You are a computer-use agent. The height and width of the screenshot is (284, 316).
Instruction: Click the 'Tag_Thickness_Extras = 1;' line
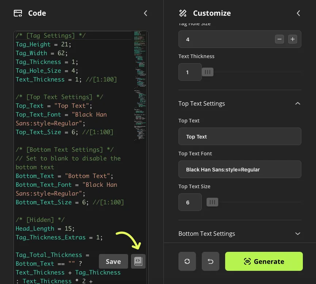[59, 237]
